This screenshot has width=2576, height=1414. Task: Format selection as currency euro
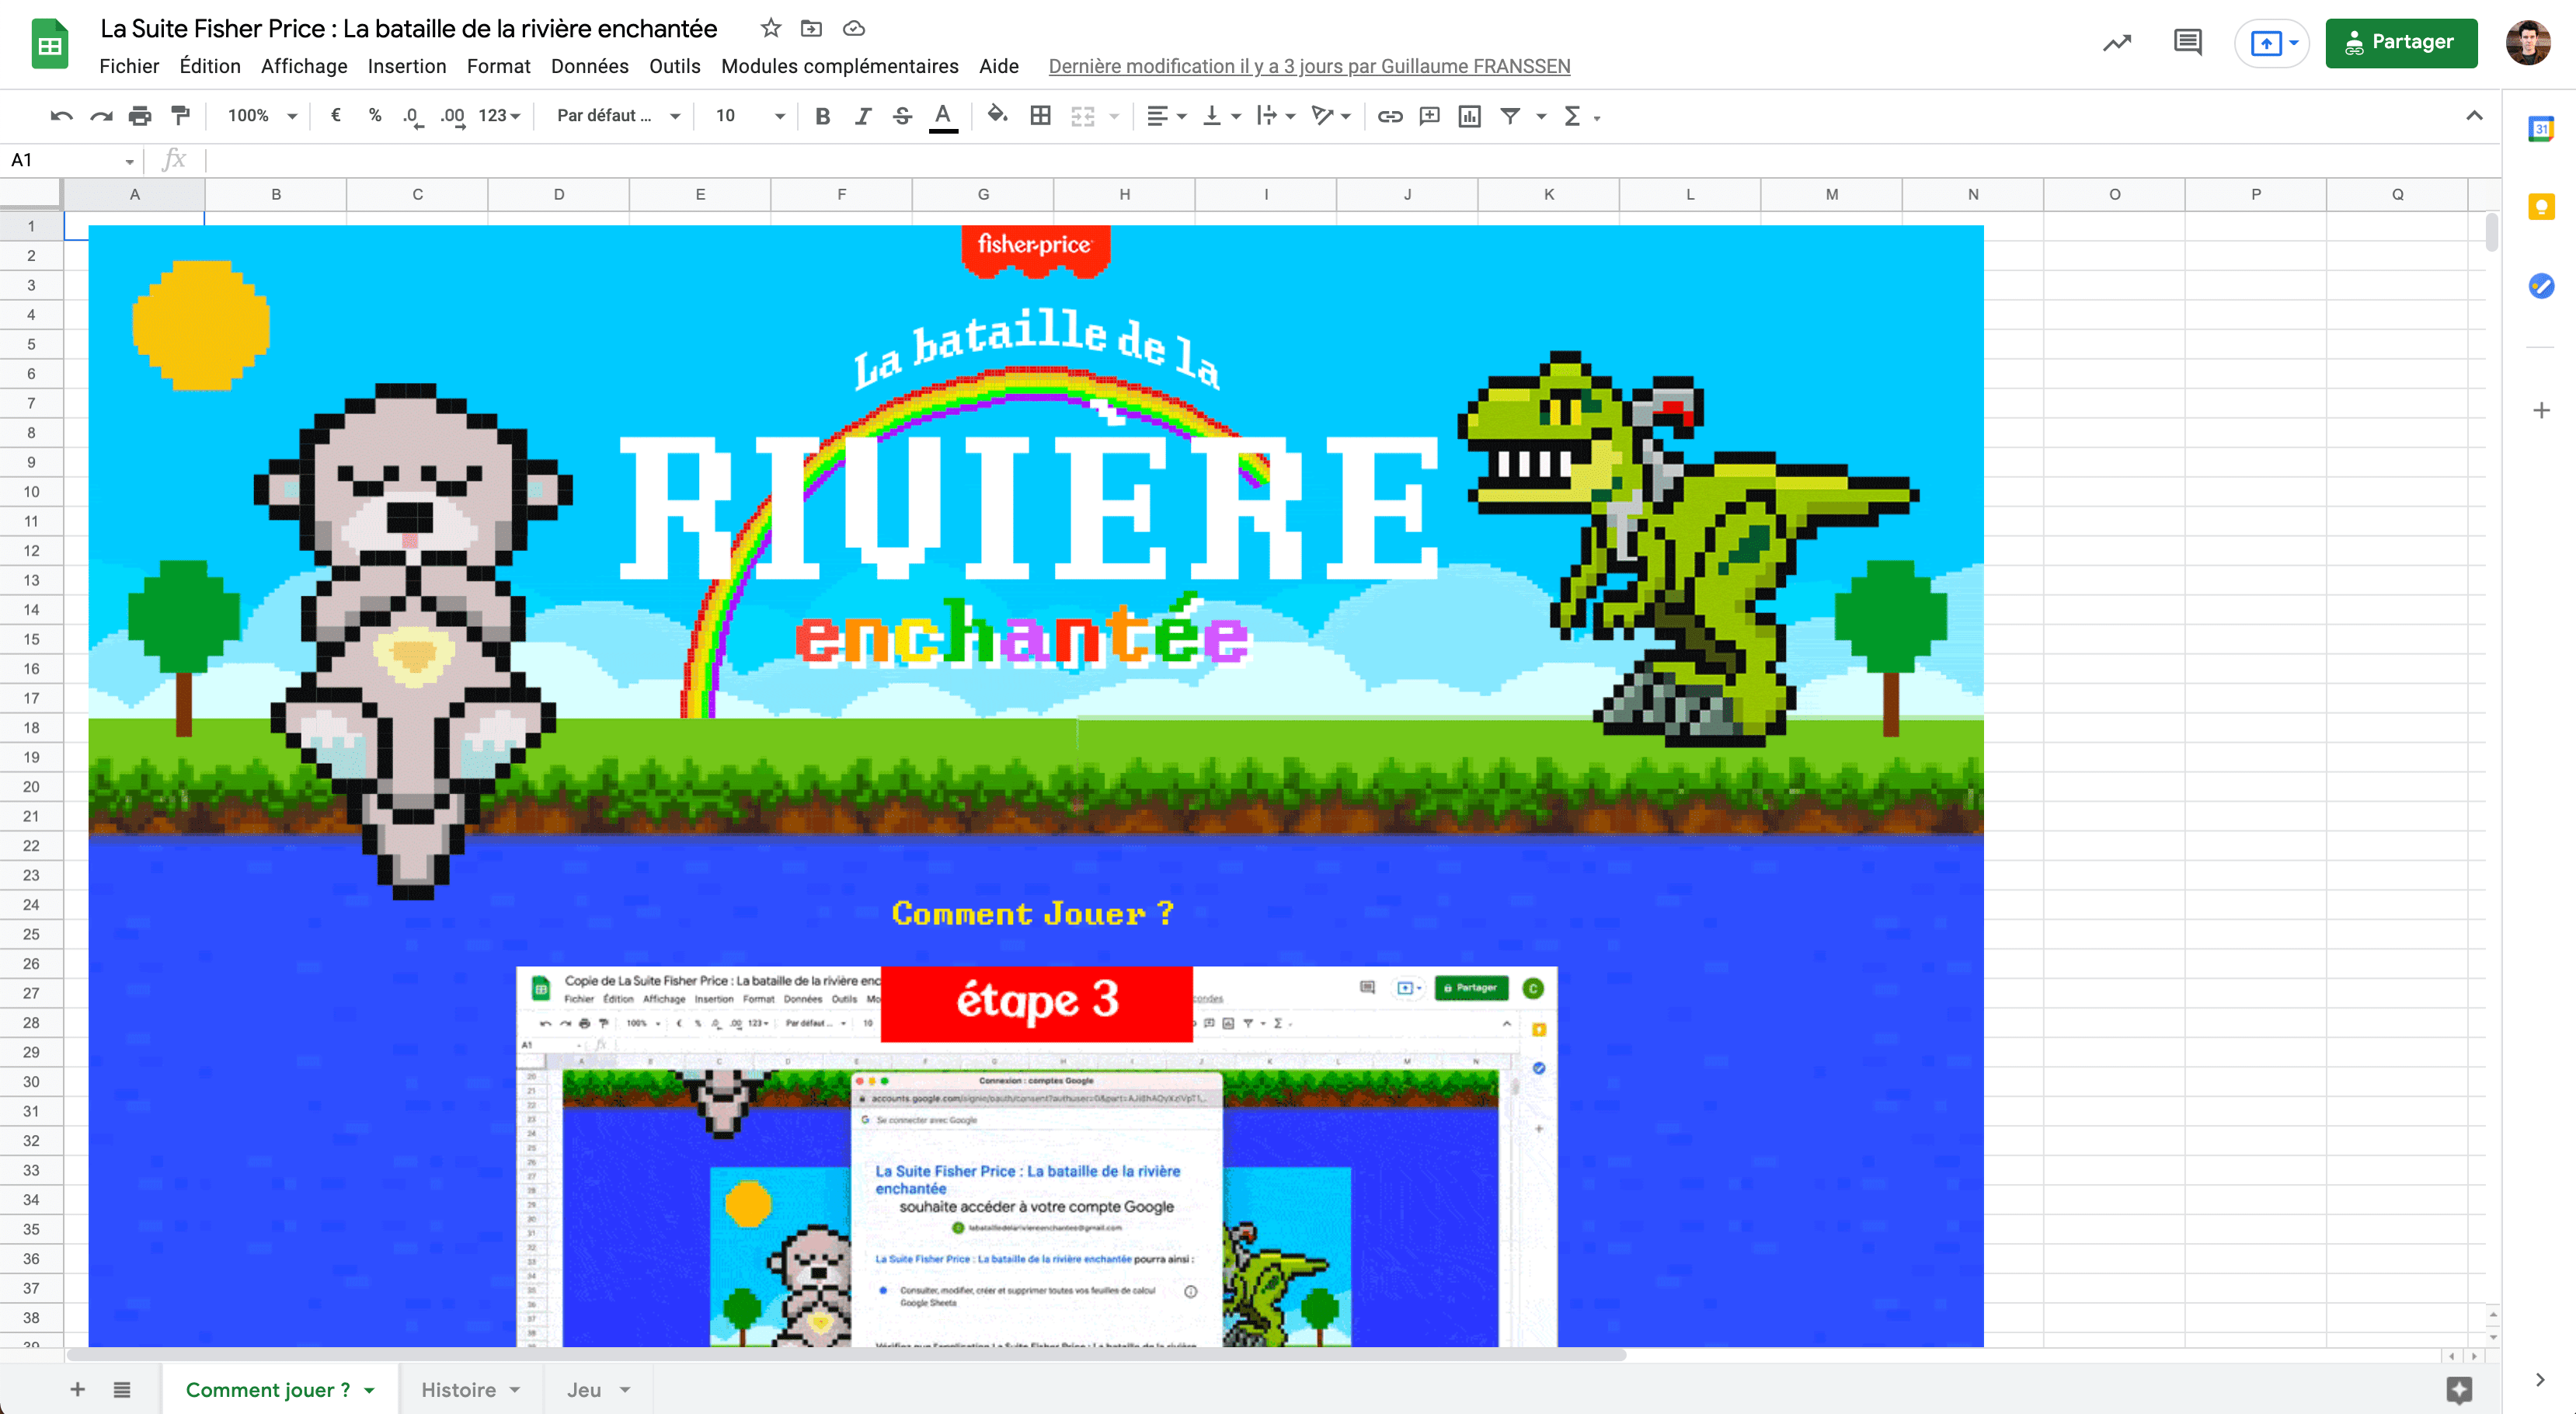(x=336, y=116)
